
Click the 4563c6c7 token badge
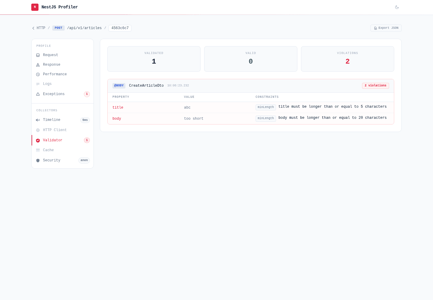point(120,28)
